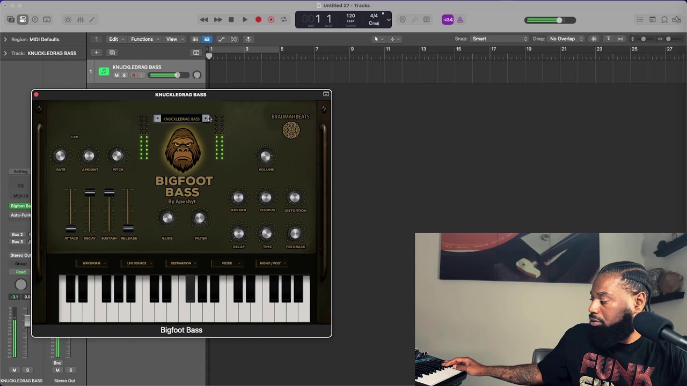
Task: Click the Stop transport button
Action: point(231,19)
